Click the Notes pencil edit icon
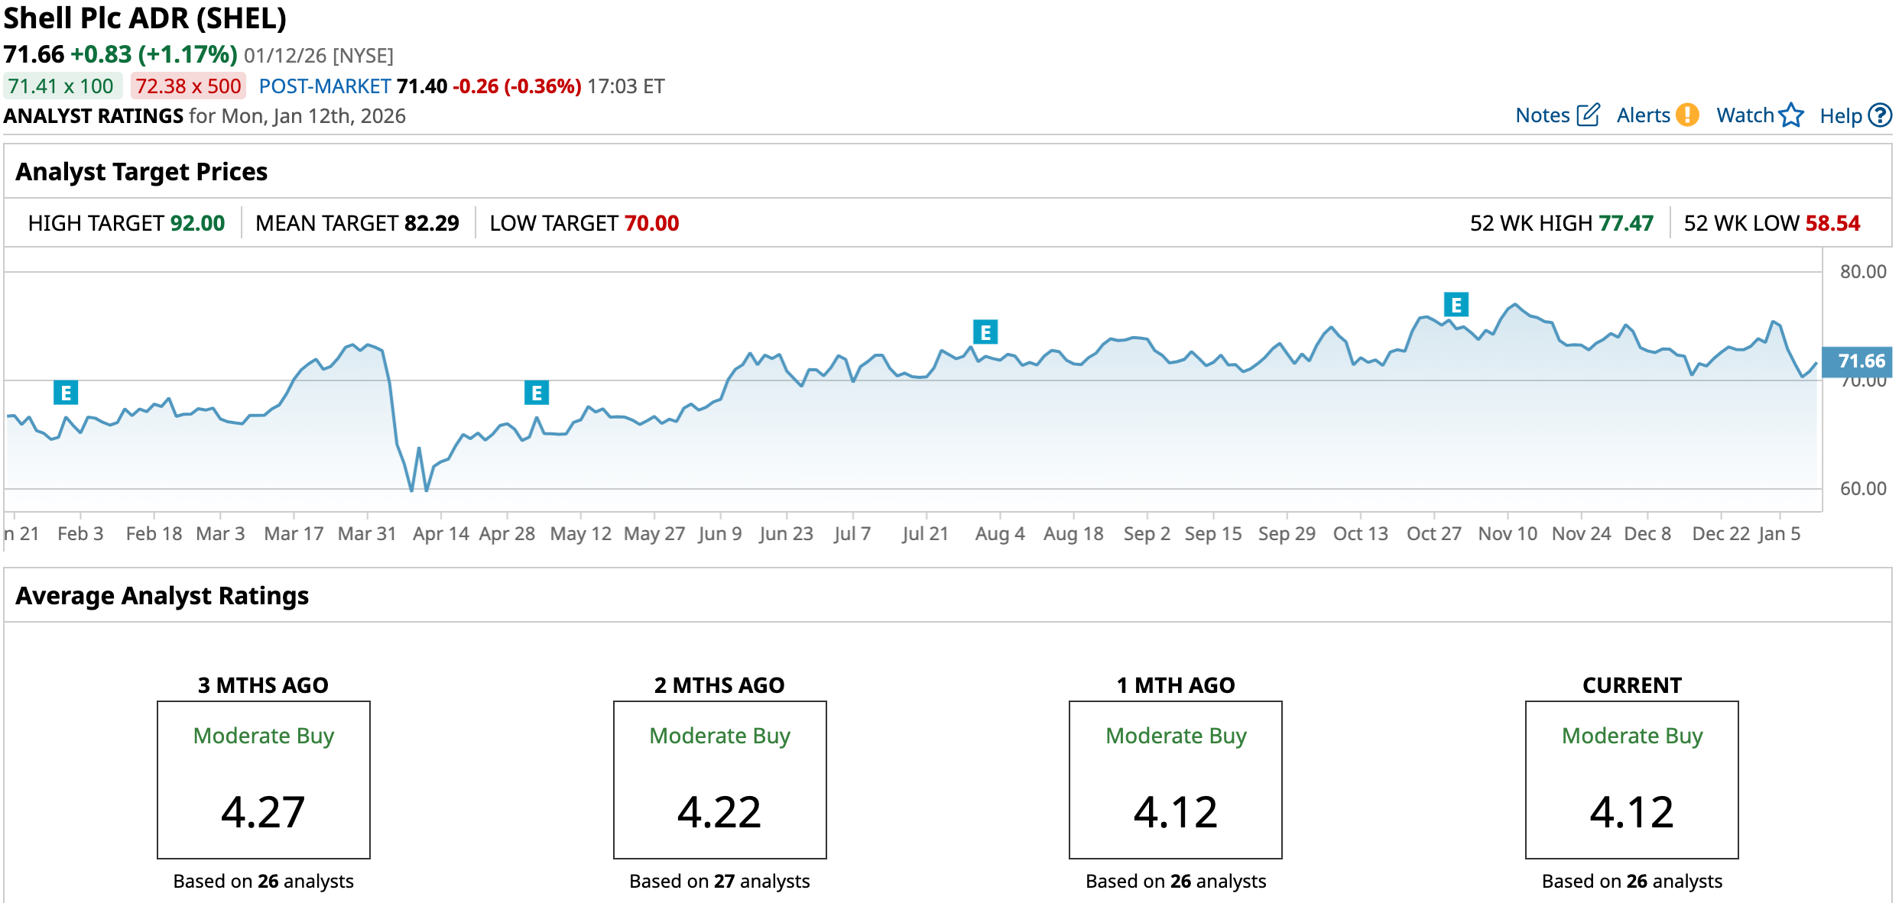1902x903 pixels. coord(1588,115)
